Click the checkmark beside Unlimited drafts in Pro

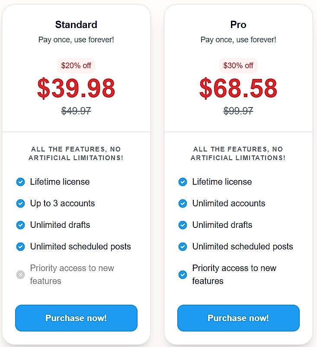[183, 225]
